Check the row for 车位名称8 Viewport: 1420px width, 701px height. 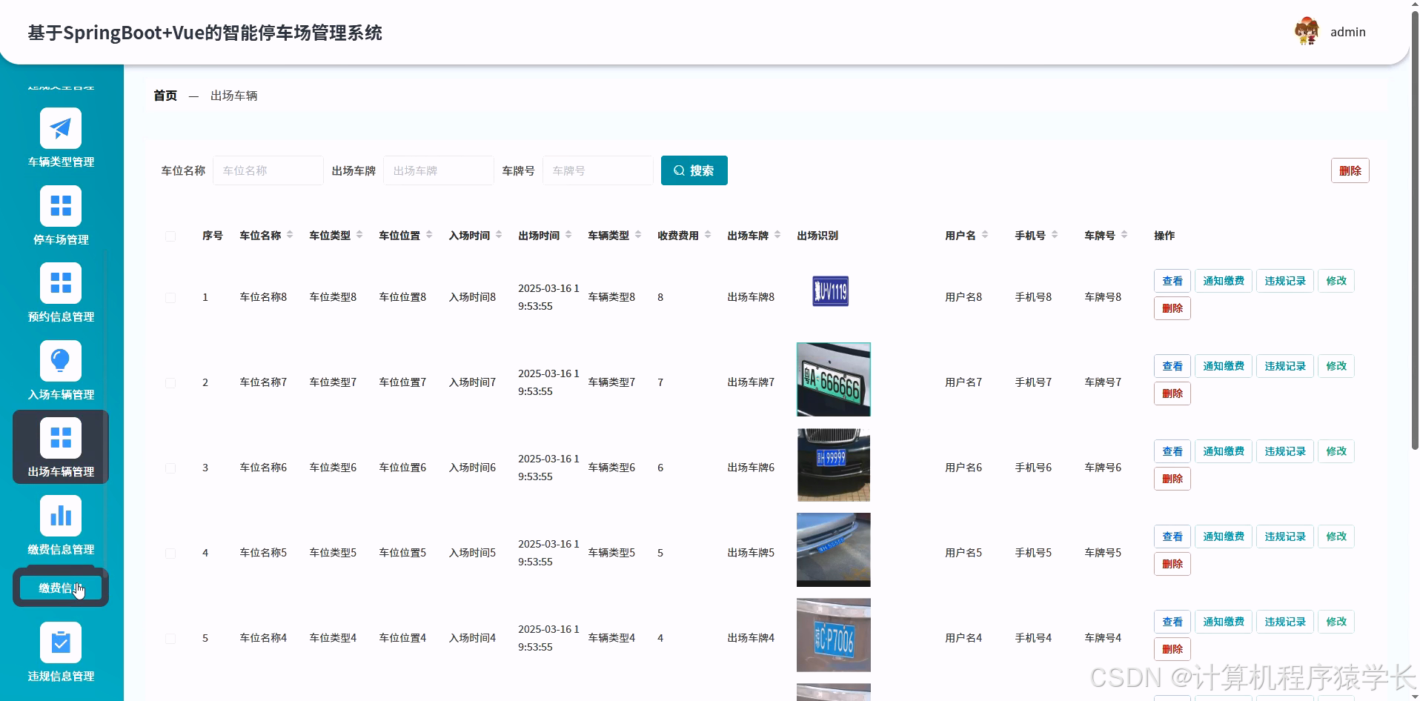(x=170, y=298)
